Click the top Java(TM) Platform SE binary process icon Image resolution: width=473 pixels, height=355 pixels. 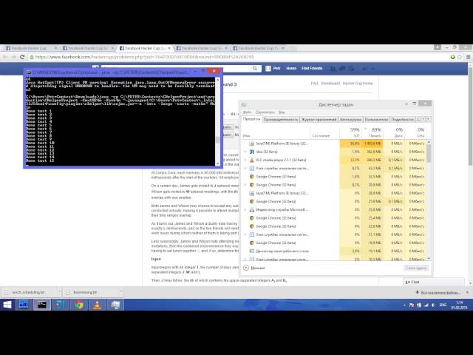click(x=251, y=143)
